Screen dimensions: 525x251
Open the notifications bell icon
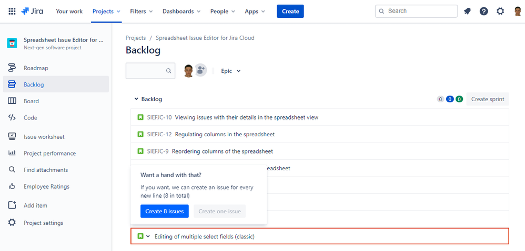467,12
